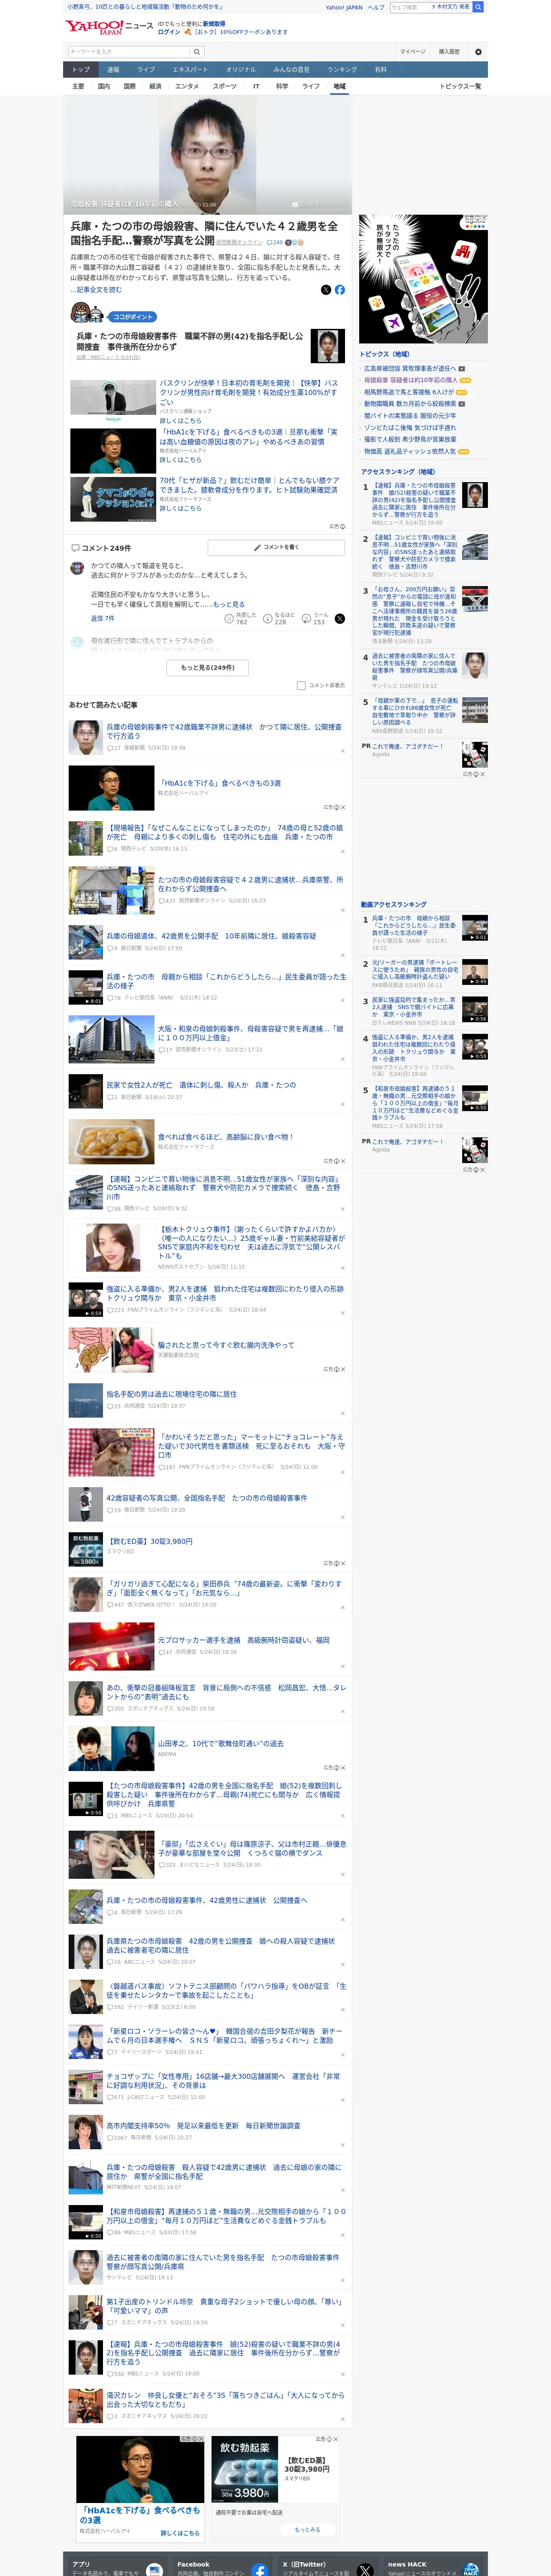Open article 指名手配の男は過去に現場住宅の隣に住居
Image resolution: width=551 pixels, height=2576 pixels.
[172, 1394]
